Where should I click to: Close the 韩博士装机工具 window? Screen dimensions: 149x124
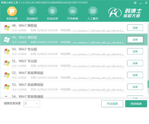[146, 3]
